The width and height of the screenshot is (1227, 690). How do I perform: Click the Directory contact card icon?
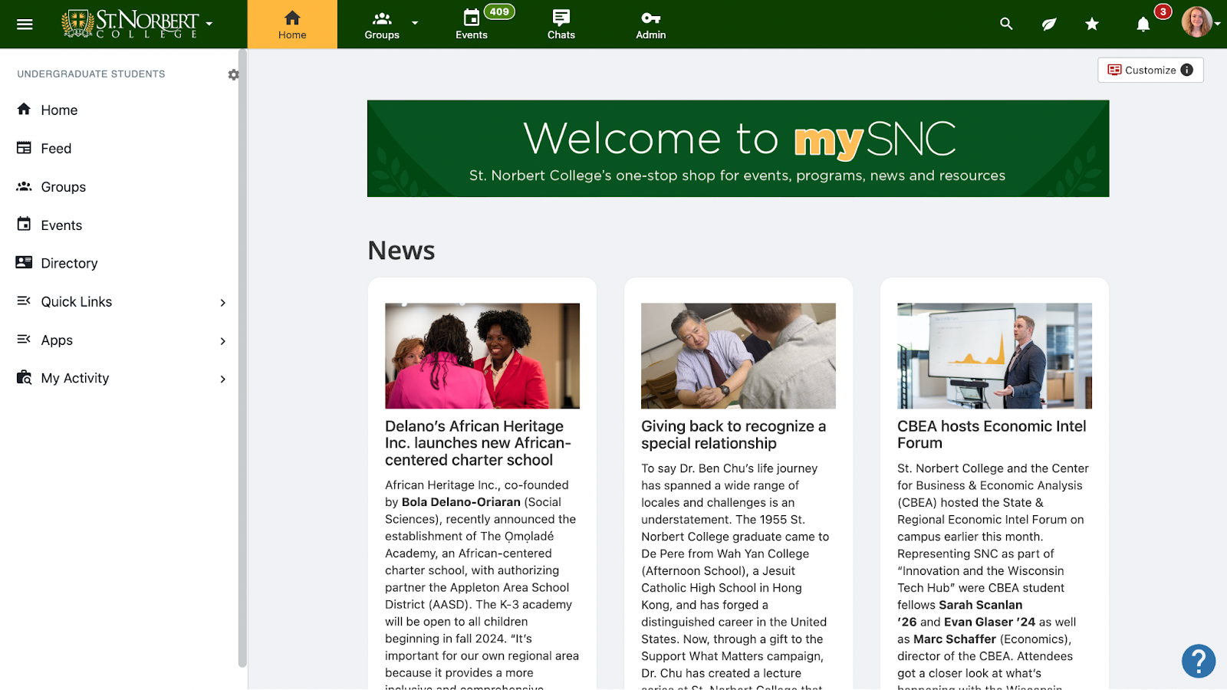[24, 262]
